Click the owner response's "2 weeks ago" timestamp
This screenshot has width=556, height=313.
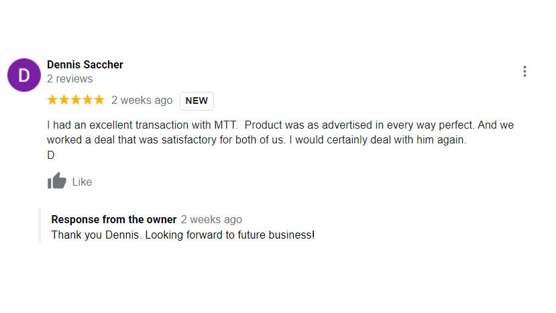(x=211, y=219)
